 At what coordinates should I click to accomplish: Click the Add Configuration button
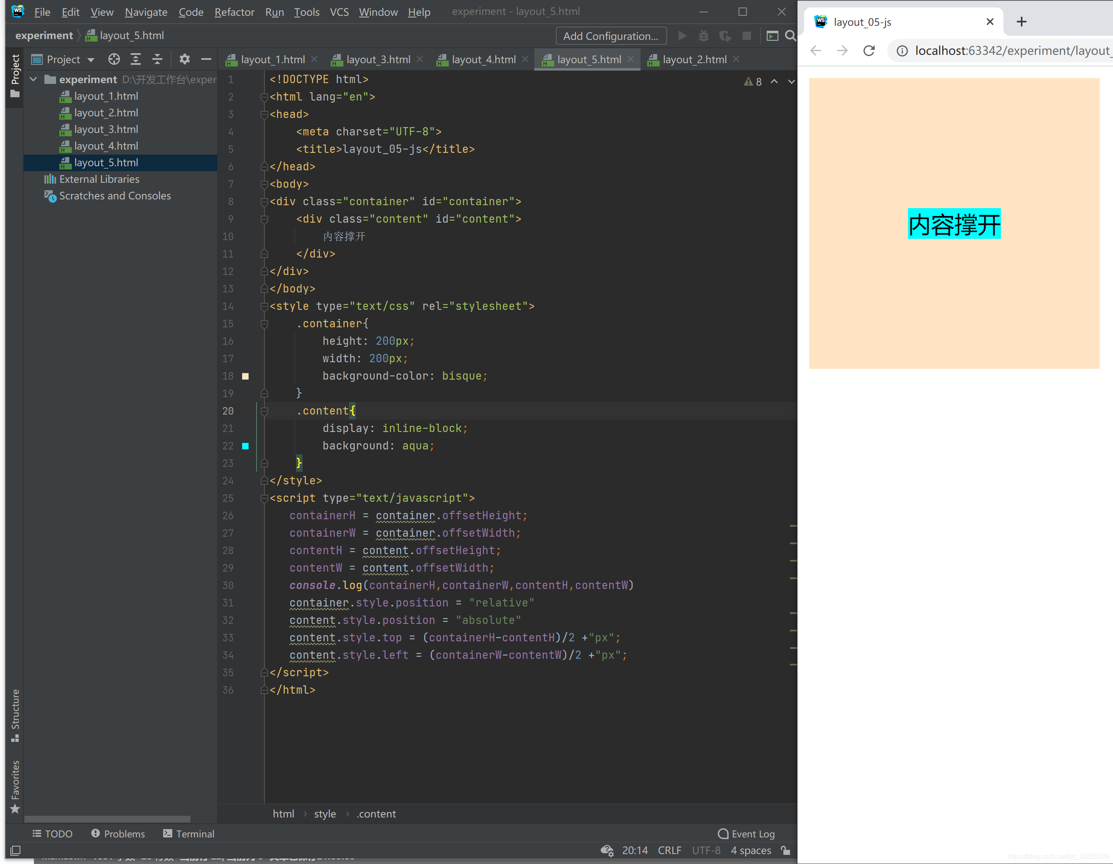(x=611, y=36)
